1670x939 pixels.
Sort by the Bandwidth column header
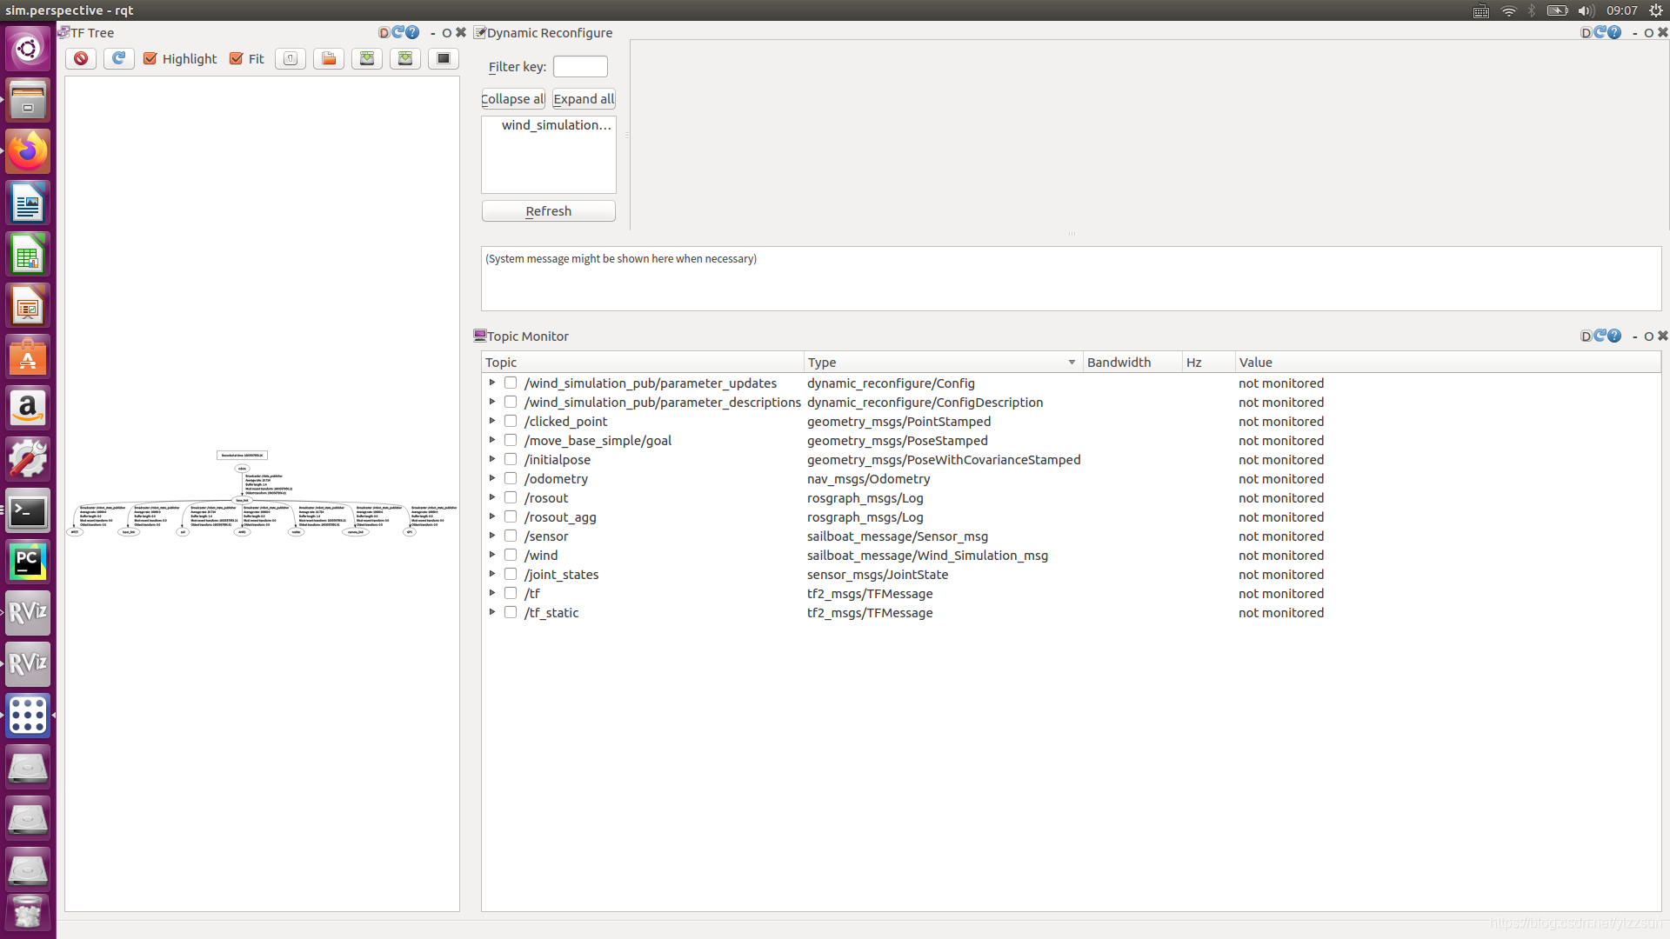pos(1132,362)
